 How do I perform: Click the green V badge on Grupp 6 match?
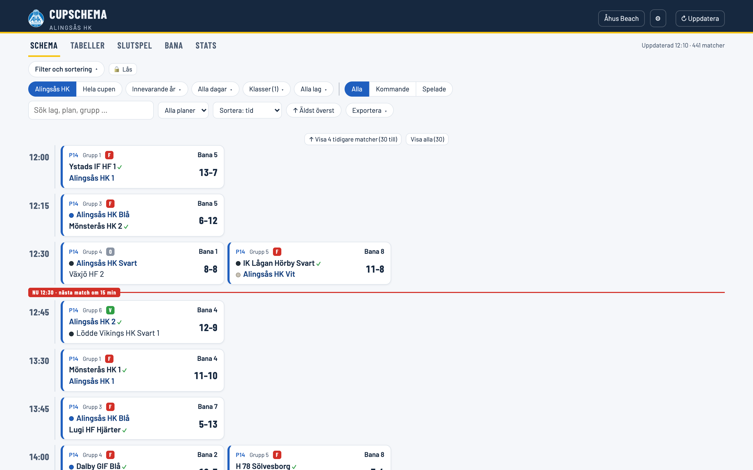[x=110, y=310]
